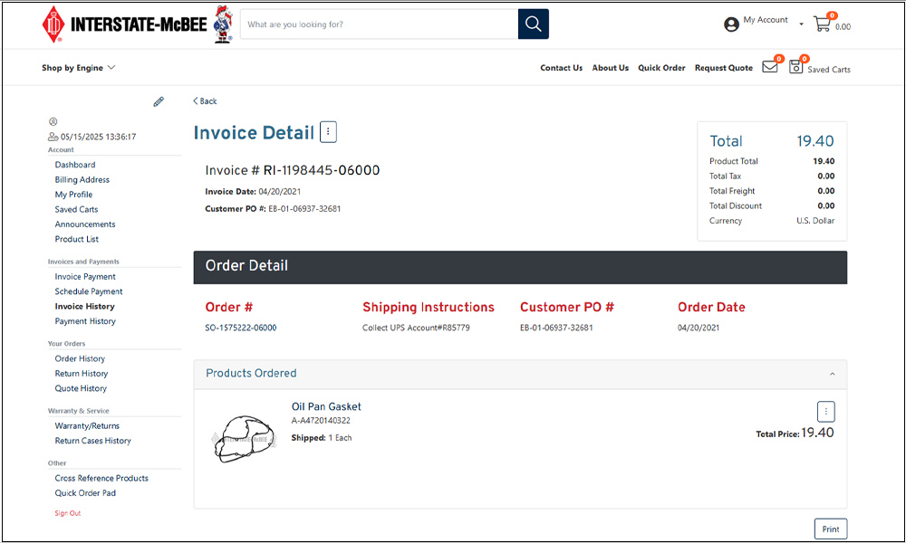Open the My Account profile icon
The height and width of the screenshot is (543, 906).
pyautogui.click(x=731, y=24)
